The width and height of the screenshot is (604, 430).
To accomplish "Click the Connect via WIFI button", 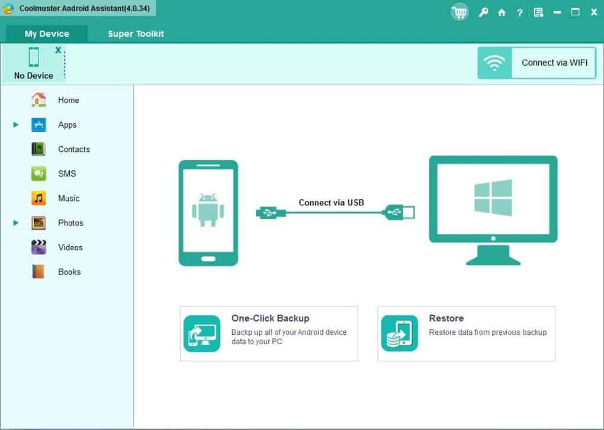I will pyautogui.click(x=554, y=63).
